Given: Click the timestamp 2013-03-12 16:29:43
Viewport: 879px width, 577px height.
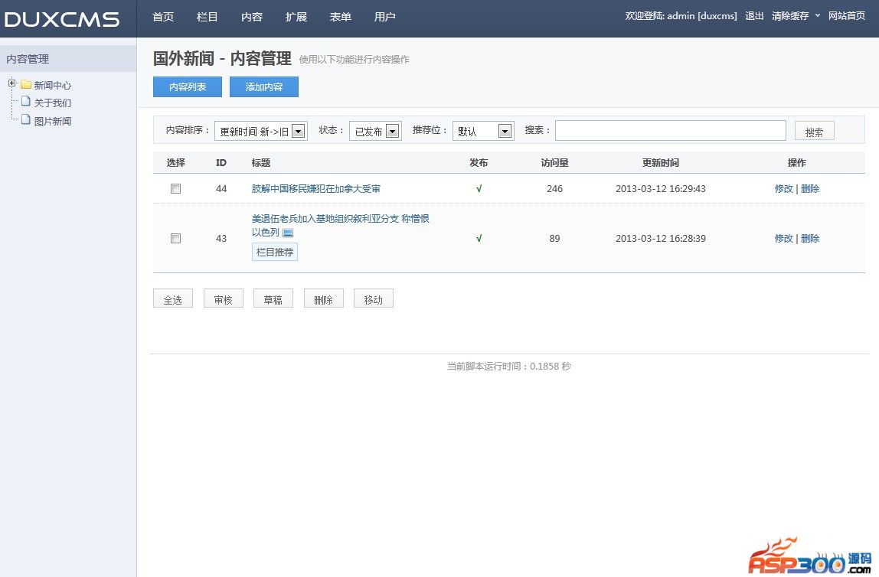Looking at the screenshot, I should pyautogui.click(x=660, y=189).
